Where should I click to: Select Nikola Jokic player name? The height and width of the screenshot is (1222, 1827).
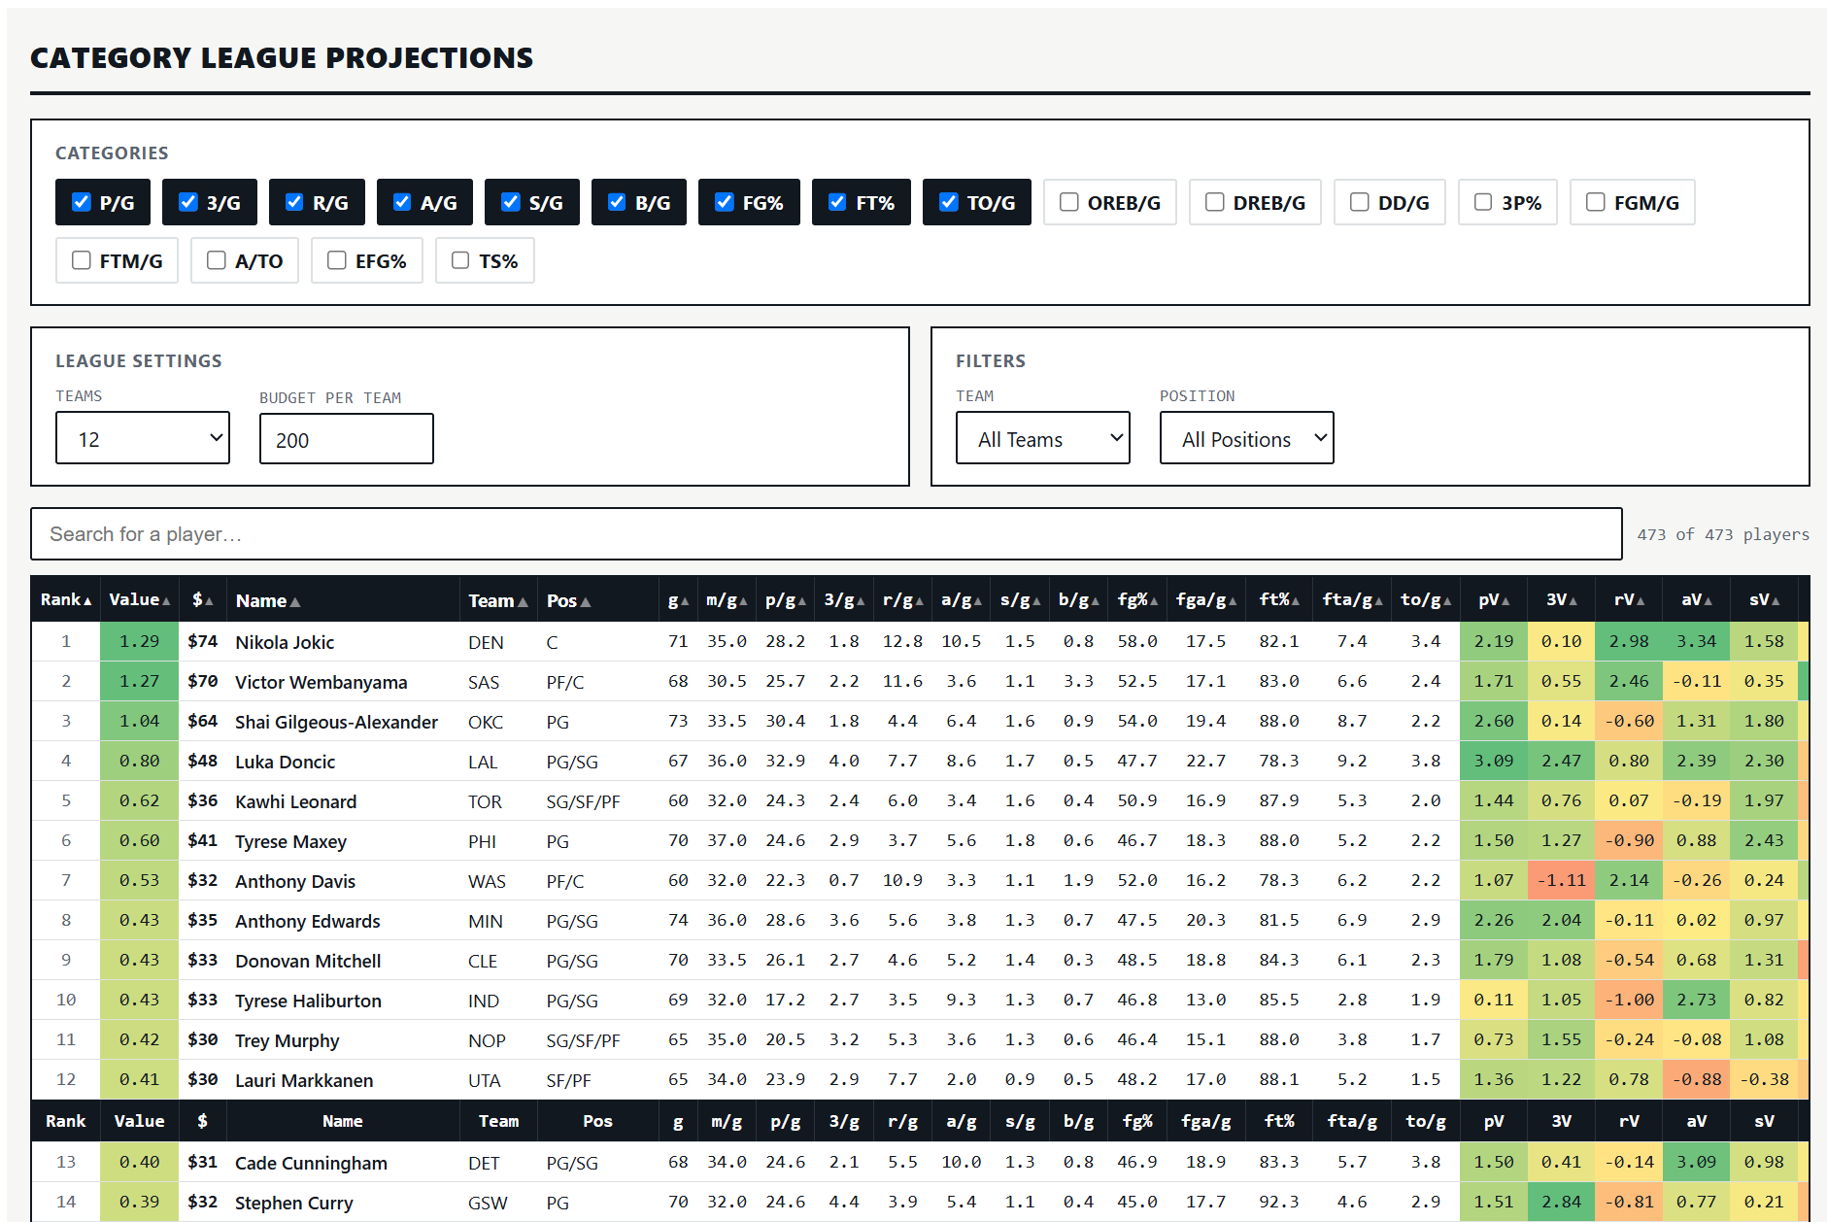pos(285,642)
